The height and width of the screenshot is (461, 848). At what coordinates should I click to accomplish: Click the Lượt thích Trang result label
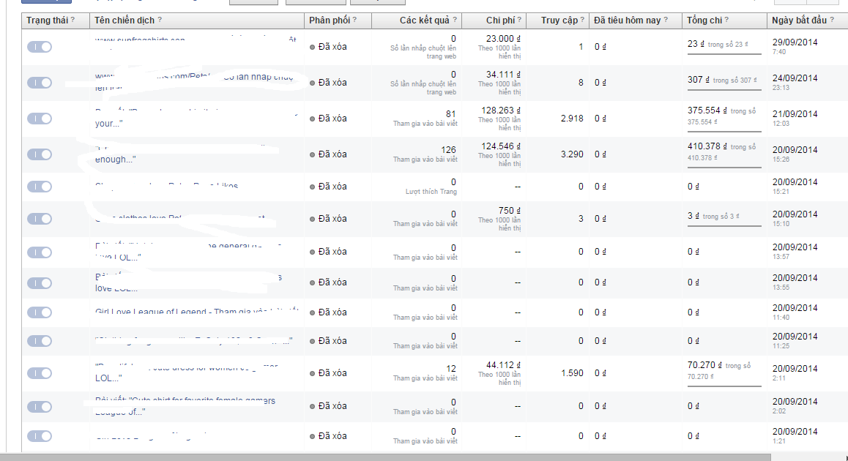[x=431, y=191]
